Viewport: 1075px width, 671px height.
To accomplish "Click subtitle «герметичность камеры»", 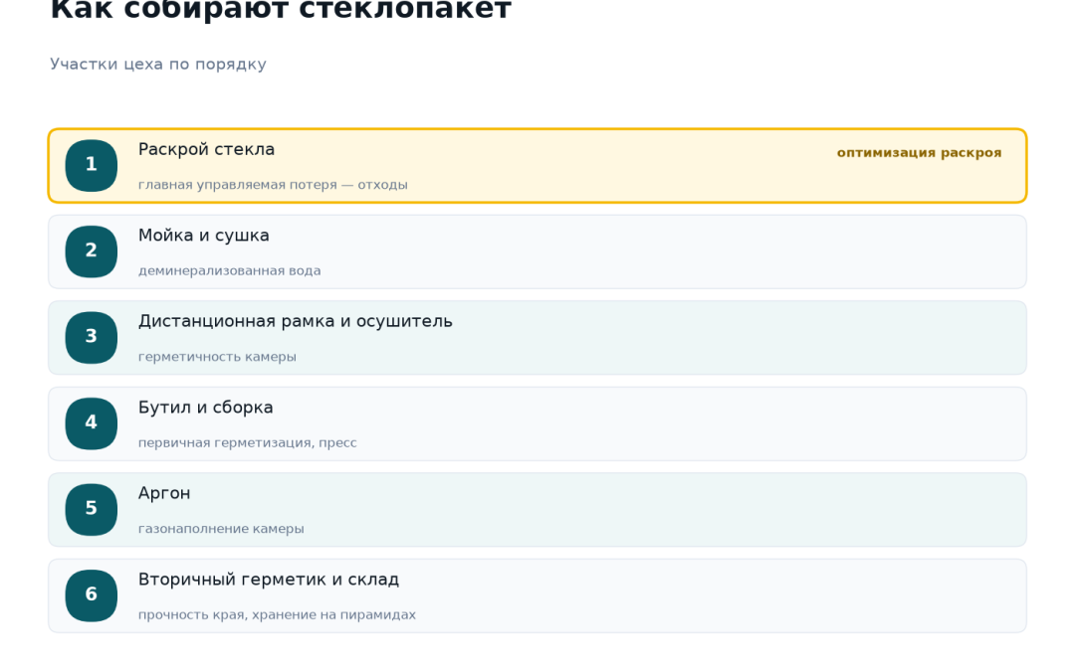I will [x=217, y=357].
